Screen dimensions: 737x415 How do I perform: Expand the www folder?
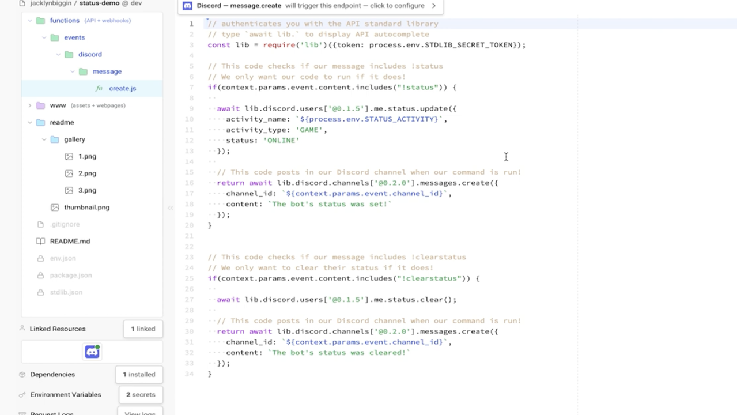[29, 105]
